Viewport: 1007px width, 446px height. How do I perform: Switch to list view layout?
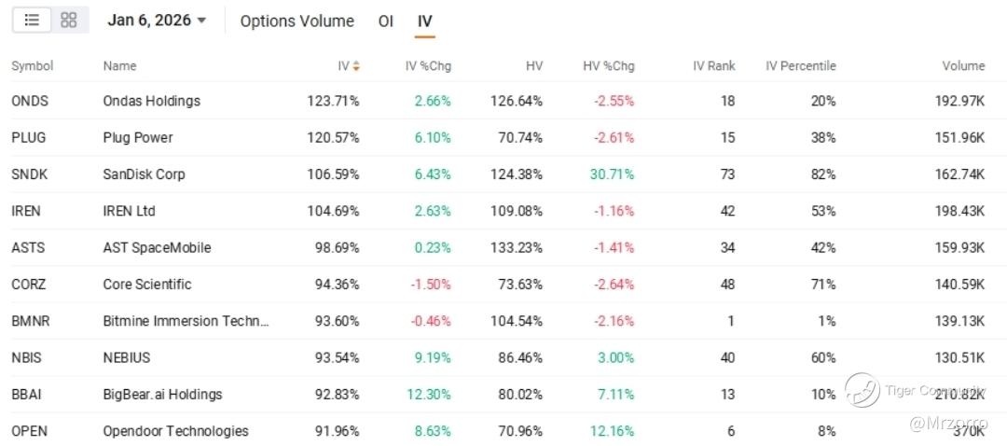click(32, 20)
